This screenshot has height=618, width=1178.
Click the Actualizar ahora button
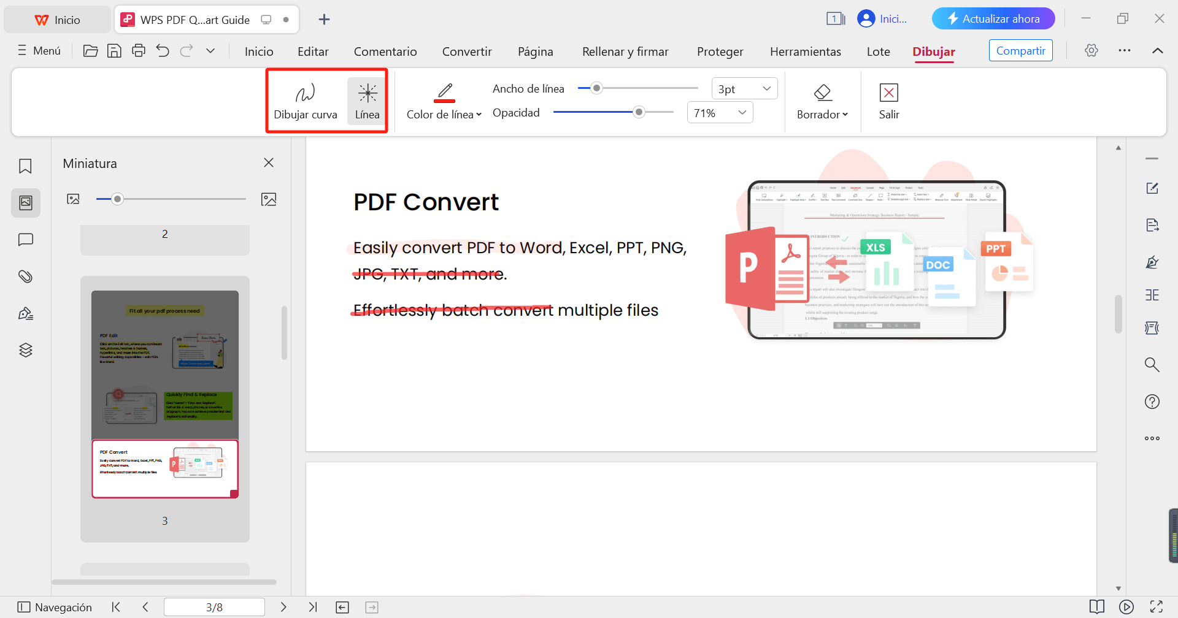(x=993, y=19)
